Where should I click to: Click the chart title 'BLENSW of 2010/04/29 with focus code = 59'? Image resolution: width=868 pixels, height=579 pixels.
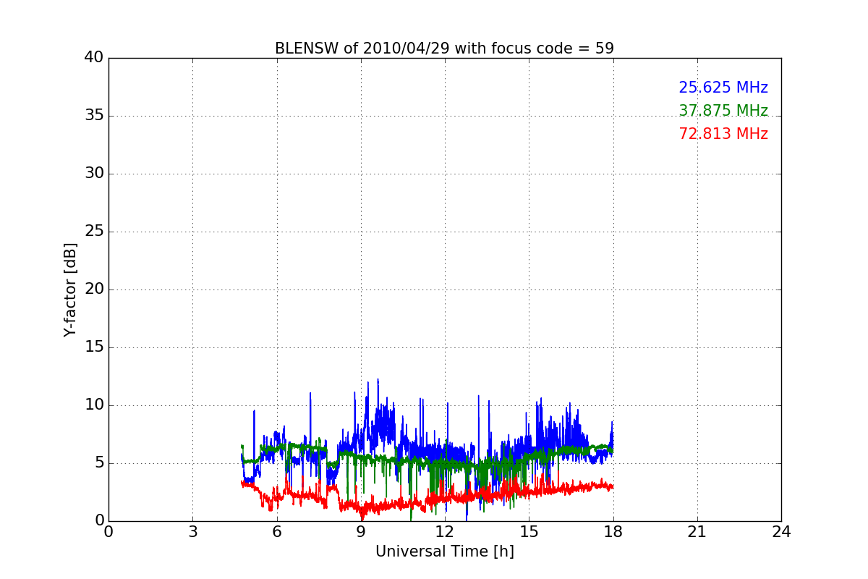[444, 48]
